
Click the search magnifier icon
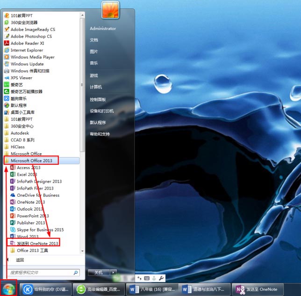[76, 272]
